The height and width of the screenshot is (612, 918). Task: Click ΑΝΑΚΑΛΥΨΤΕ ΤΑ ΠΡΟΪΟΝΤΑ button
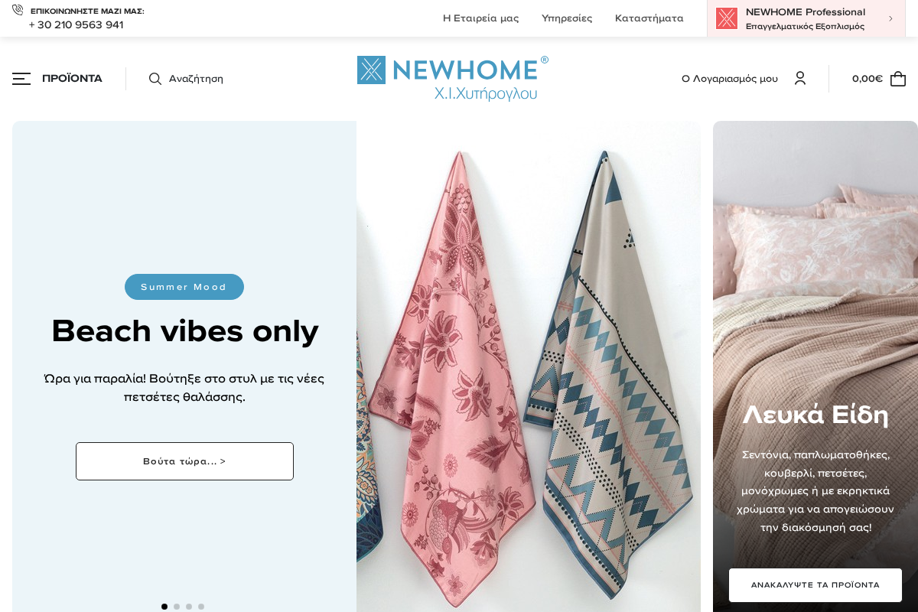coord(815,585)
